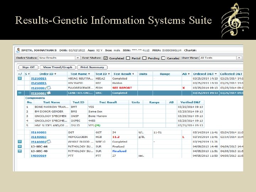Click the View Trend/Graph button
256x192 pixels.
click(58, 67)
